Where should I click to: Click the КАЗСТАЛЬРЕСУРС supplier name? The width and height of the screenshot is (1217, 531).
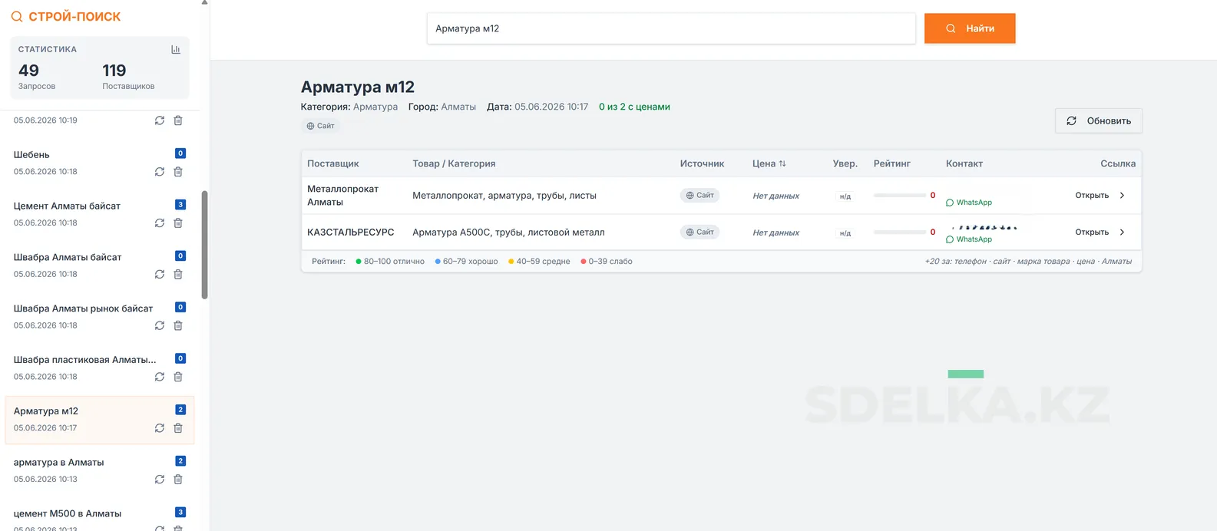pyautogui.click(x=350, y=233)
